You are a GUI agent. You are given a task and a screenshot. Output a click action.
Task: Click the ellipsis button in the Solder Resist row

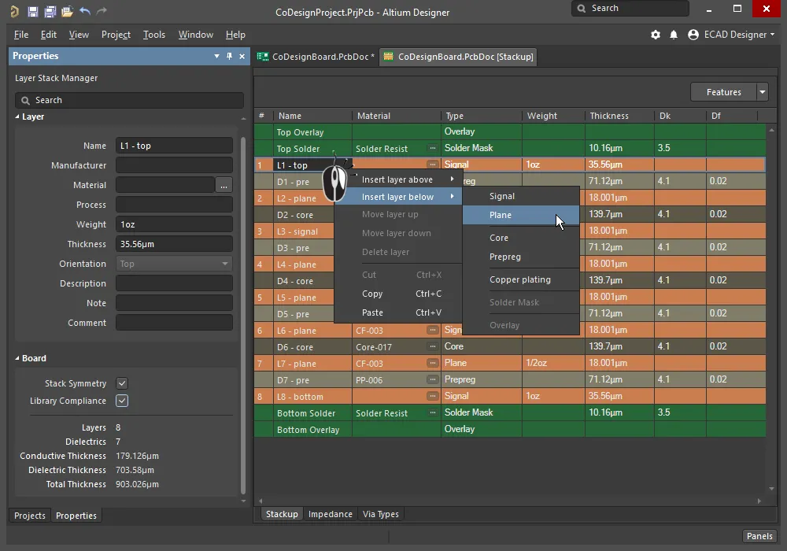tap(432, 148)
